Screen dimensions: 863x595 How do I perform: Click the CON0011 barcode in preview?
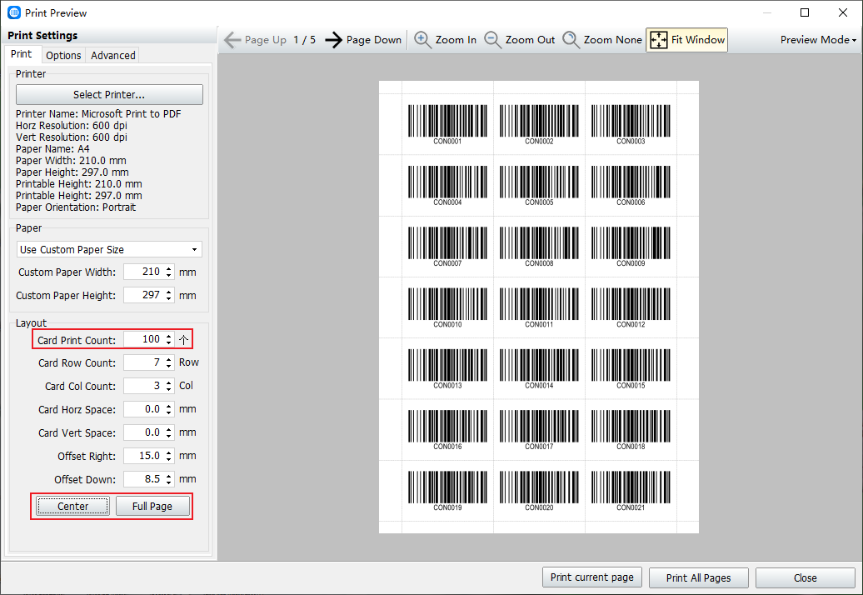539,307
